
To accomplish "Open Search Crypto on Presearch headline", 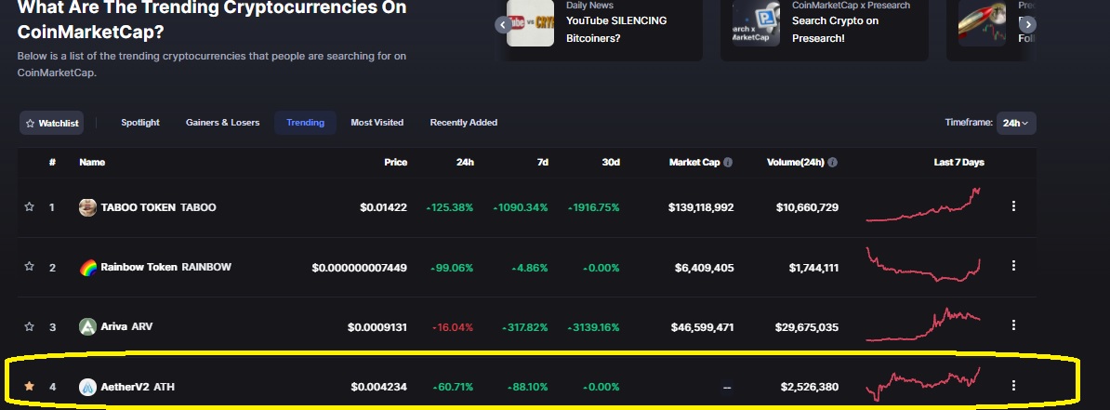I will click(836, 29).
